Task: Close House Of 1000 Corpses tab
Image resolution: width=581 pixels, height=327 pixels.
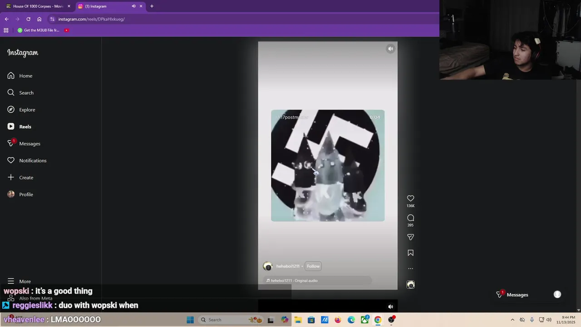Action: click(69, 6)
